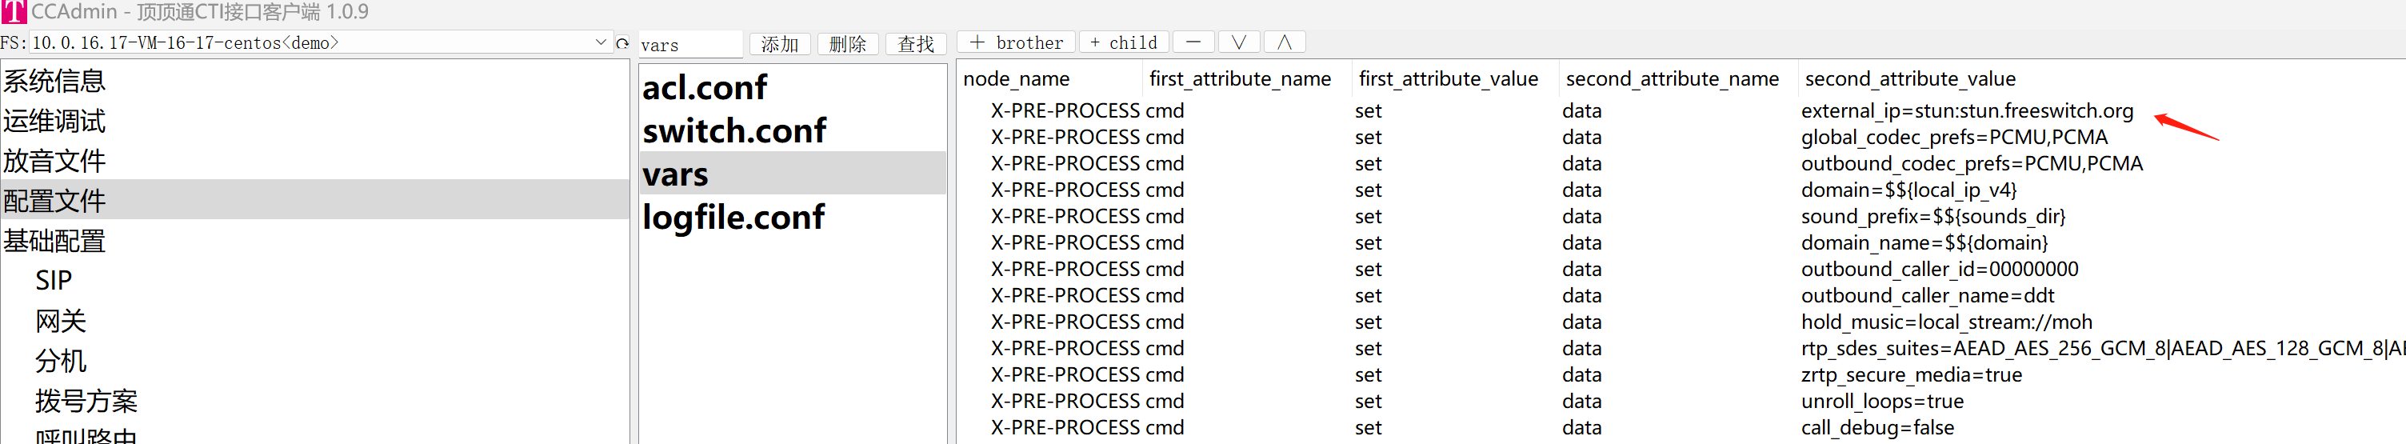Open 运维调试 in the sidebar

pos(315,121)
